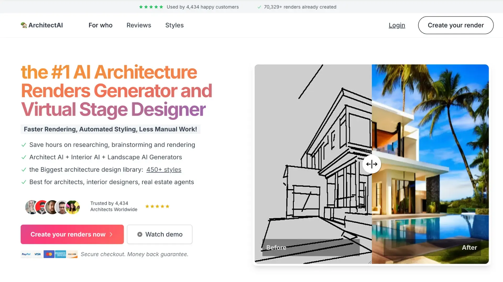
Task: Open the For who menu item
Action: point(100,25)
